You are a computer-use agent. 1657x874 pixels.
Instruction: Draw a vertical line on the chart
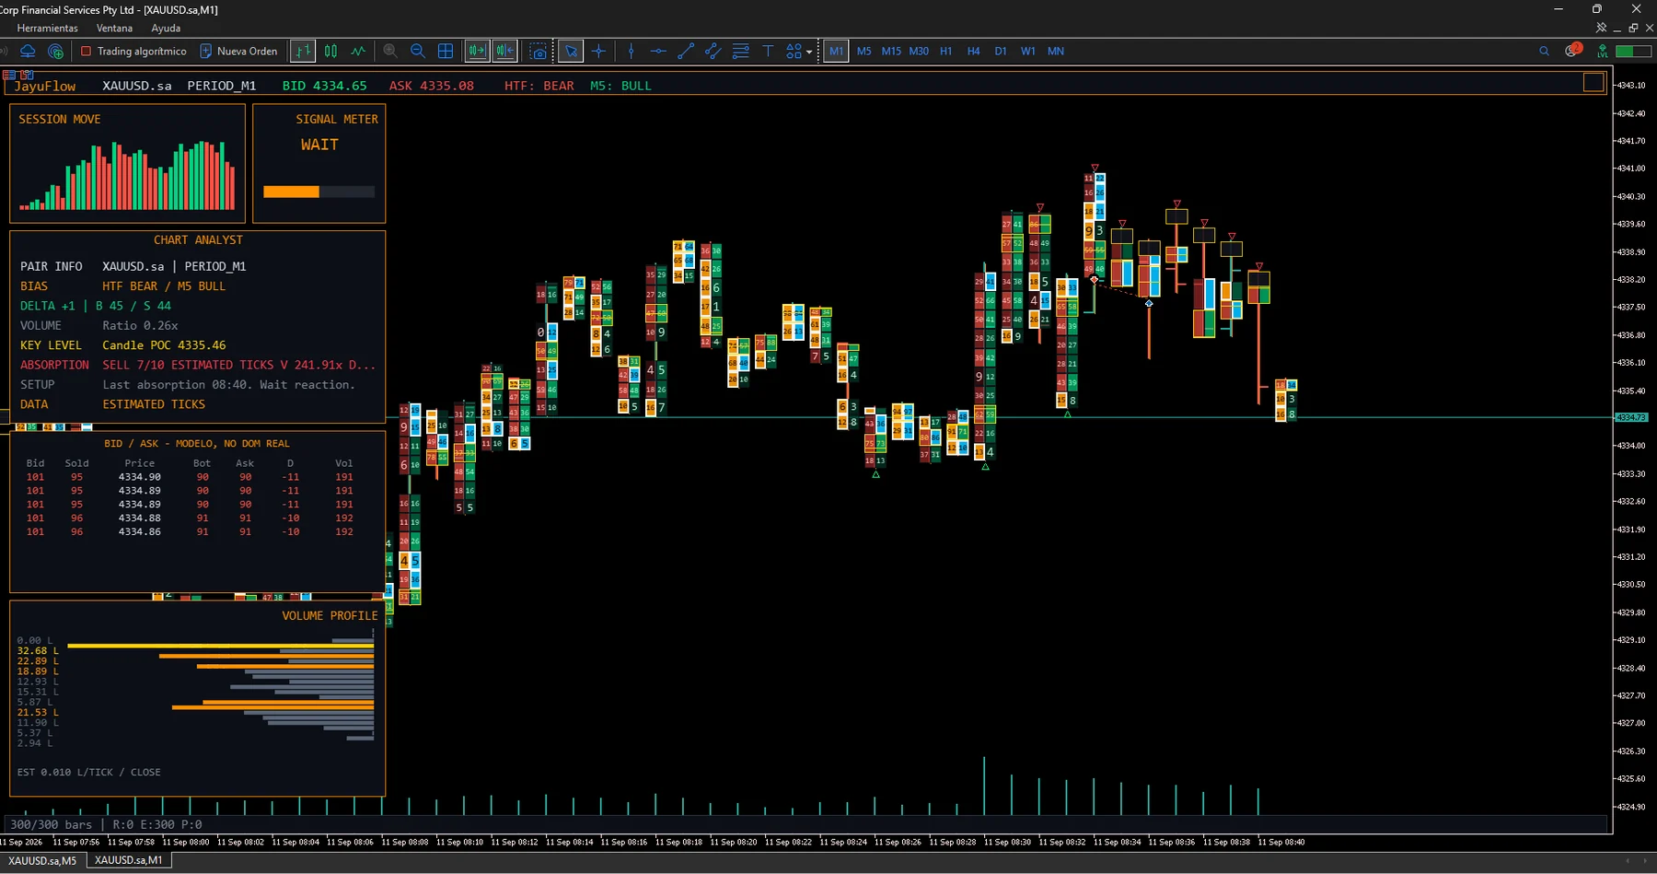pos(631,52)
